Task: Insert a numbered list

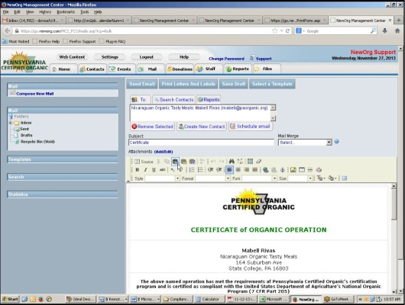Action: 192,170
